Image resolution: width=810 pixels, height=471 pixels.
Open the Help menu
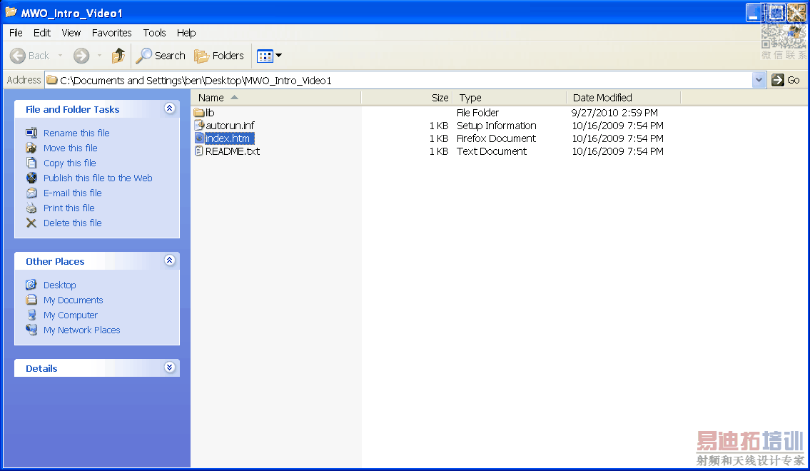[x=186, y=33]
